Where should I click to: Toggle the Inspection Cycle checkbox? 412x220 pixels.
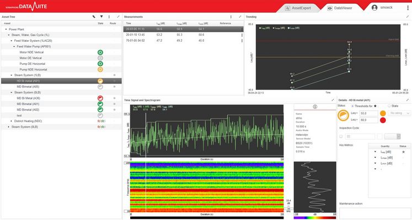tap(341, 136)
